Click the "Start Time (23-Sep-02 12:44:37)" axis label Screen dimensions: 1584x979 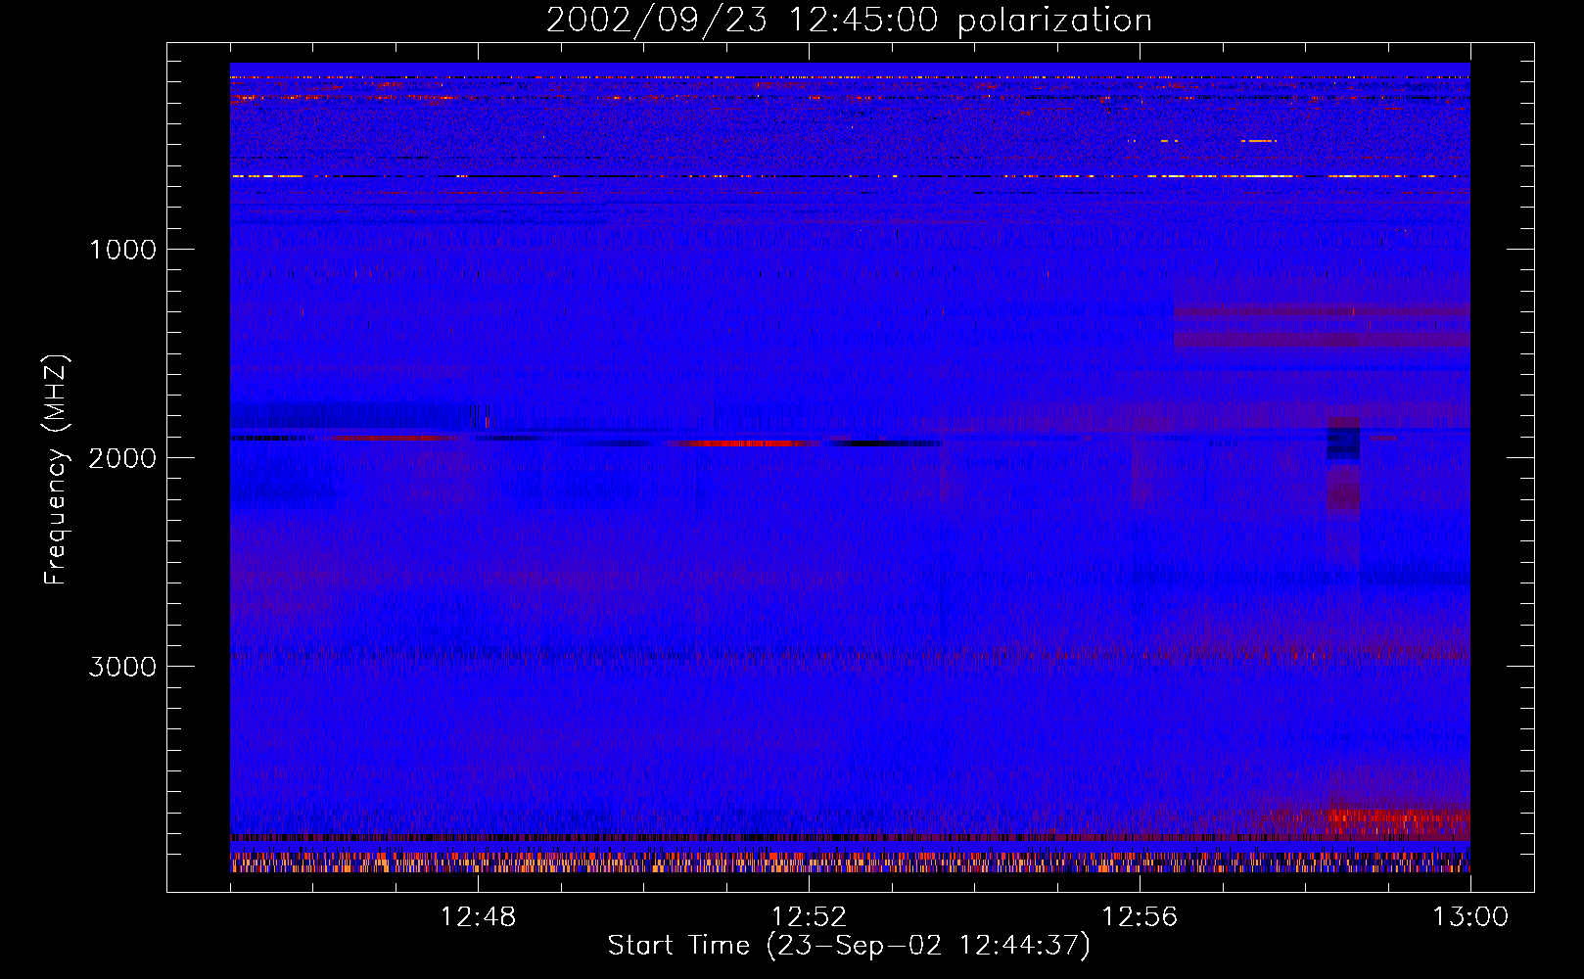(849, 946)
